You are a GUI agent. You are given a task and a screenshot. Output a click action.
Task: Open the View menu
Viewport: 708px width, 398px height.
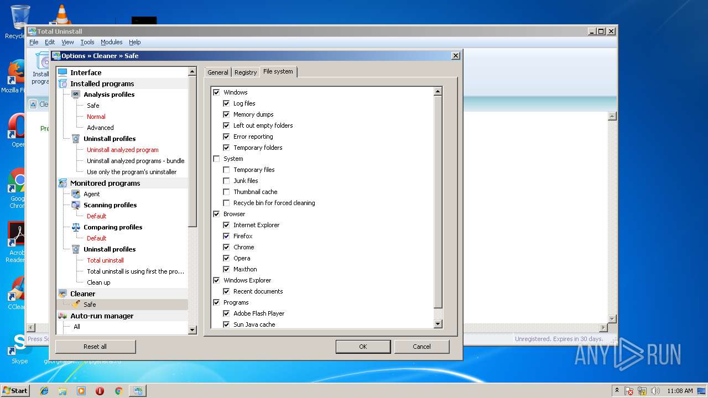click(67, 42)
